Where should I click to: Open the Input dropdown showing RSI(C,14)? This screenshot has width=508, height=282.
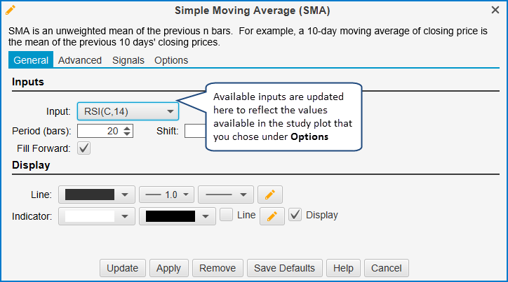coord(127,111)
